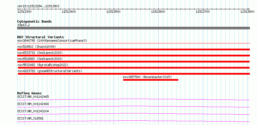Click the magenta line for ECSIT NM_001142465
This screenshot has height=125, width=258.
[133, 99]
